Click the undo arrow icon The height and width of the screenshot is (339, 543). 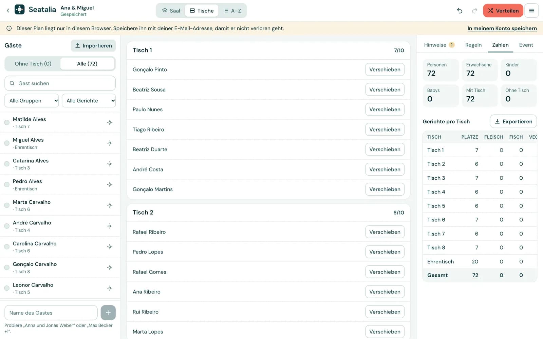coord(460,11)
